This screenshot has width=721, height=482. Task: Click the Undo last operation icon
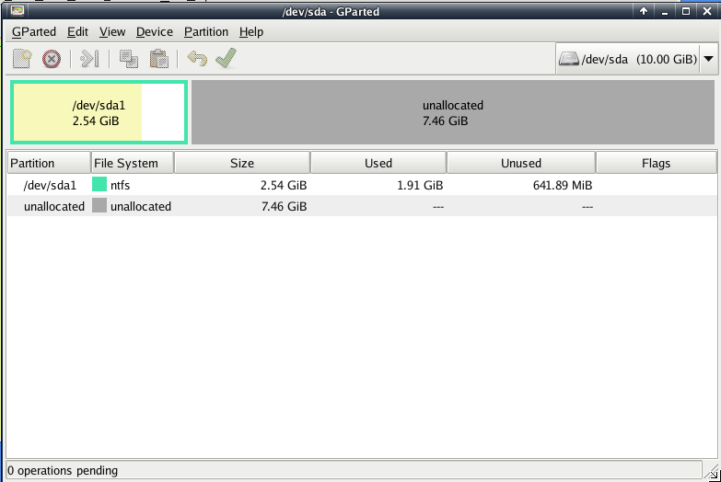196,59
